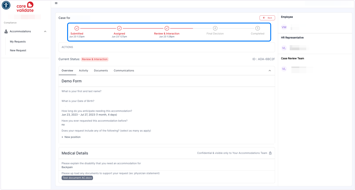Viewport: 355px width, 190px height.
Task: Click the VL Case Review Team avatar
Action: point(284,69)
